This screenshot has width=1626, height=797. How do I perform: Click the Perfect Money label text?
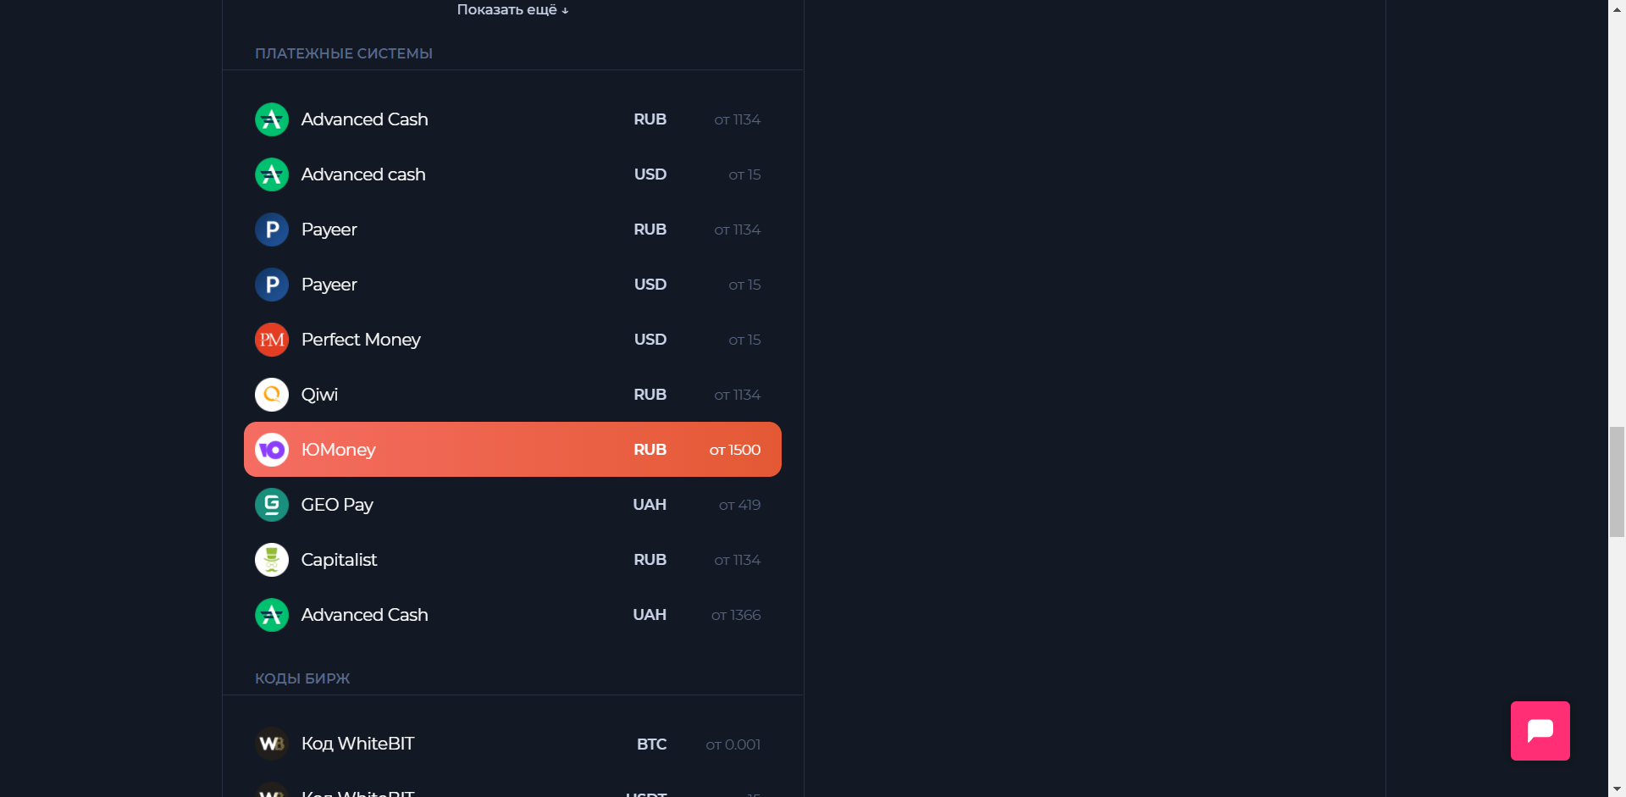[x=361, y=340]
